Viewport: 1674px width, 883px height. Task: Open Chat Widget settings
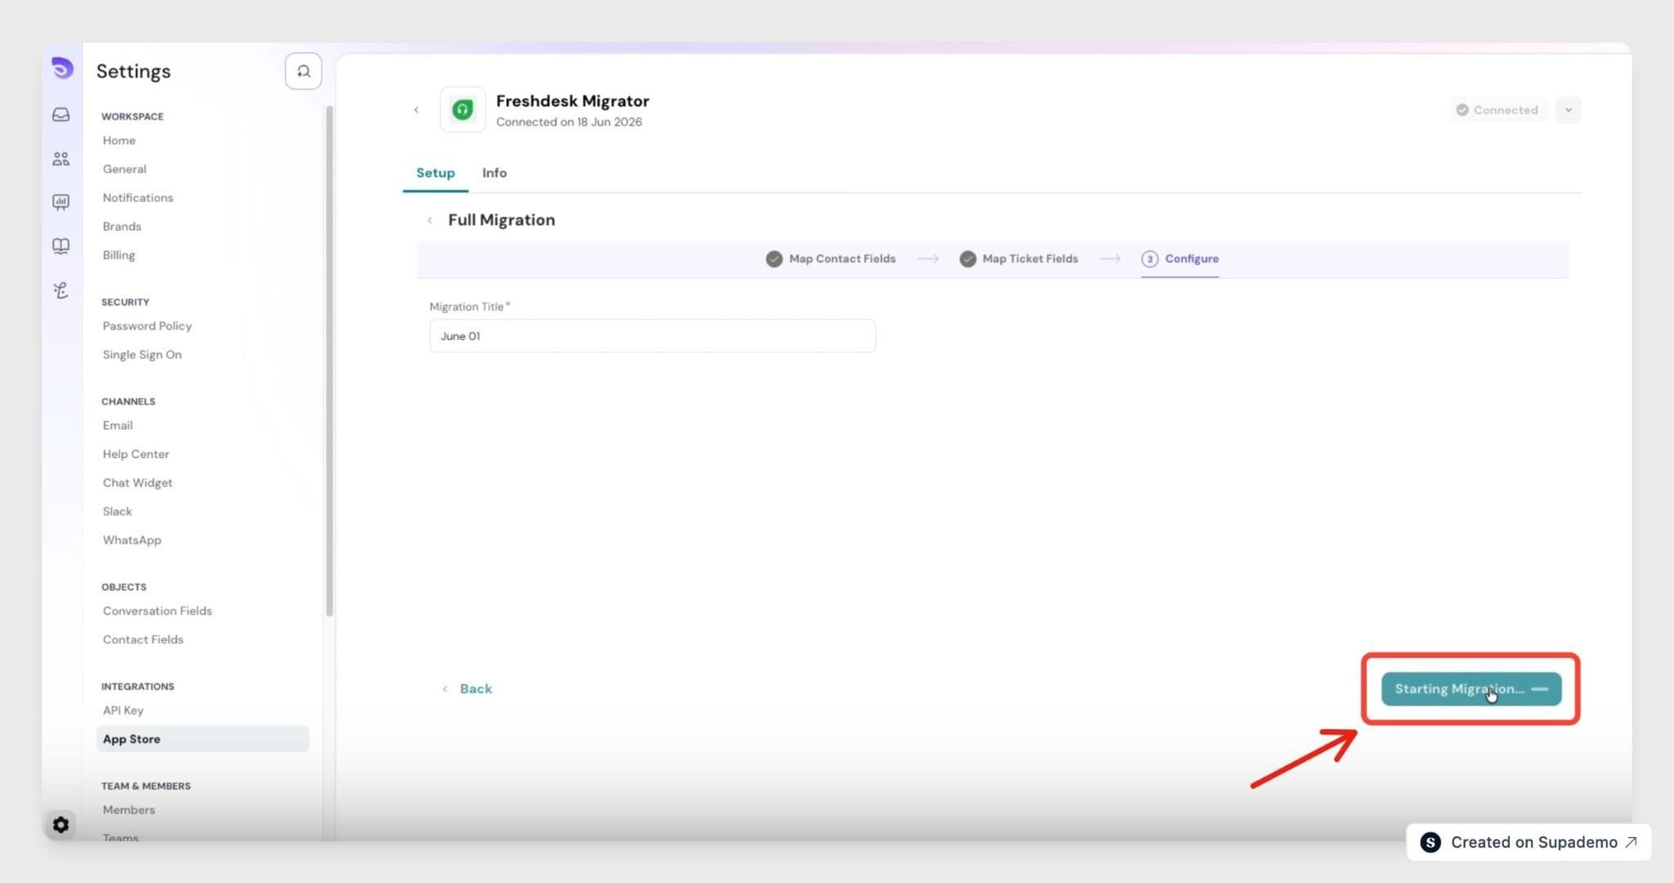tap(137, 482)
